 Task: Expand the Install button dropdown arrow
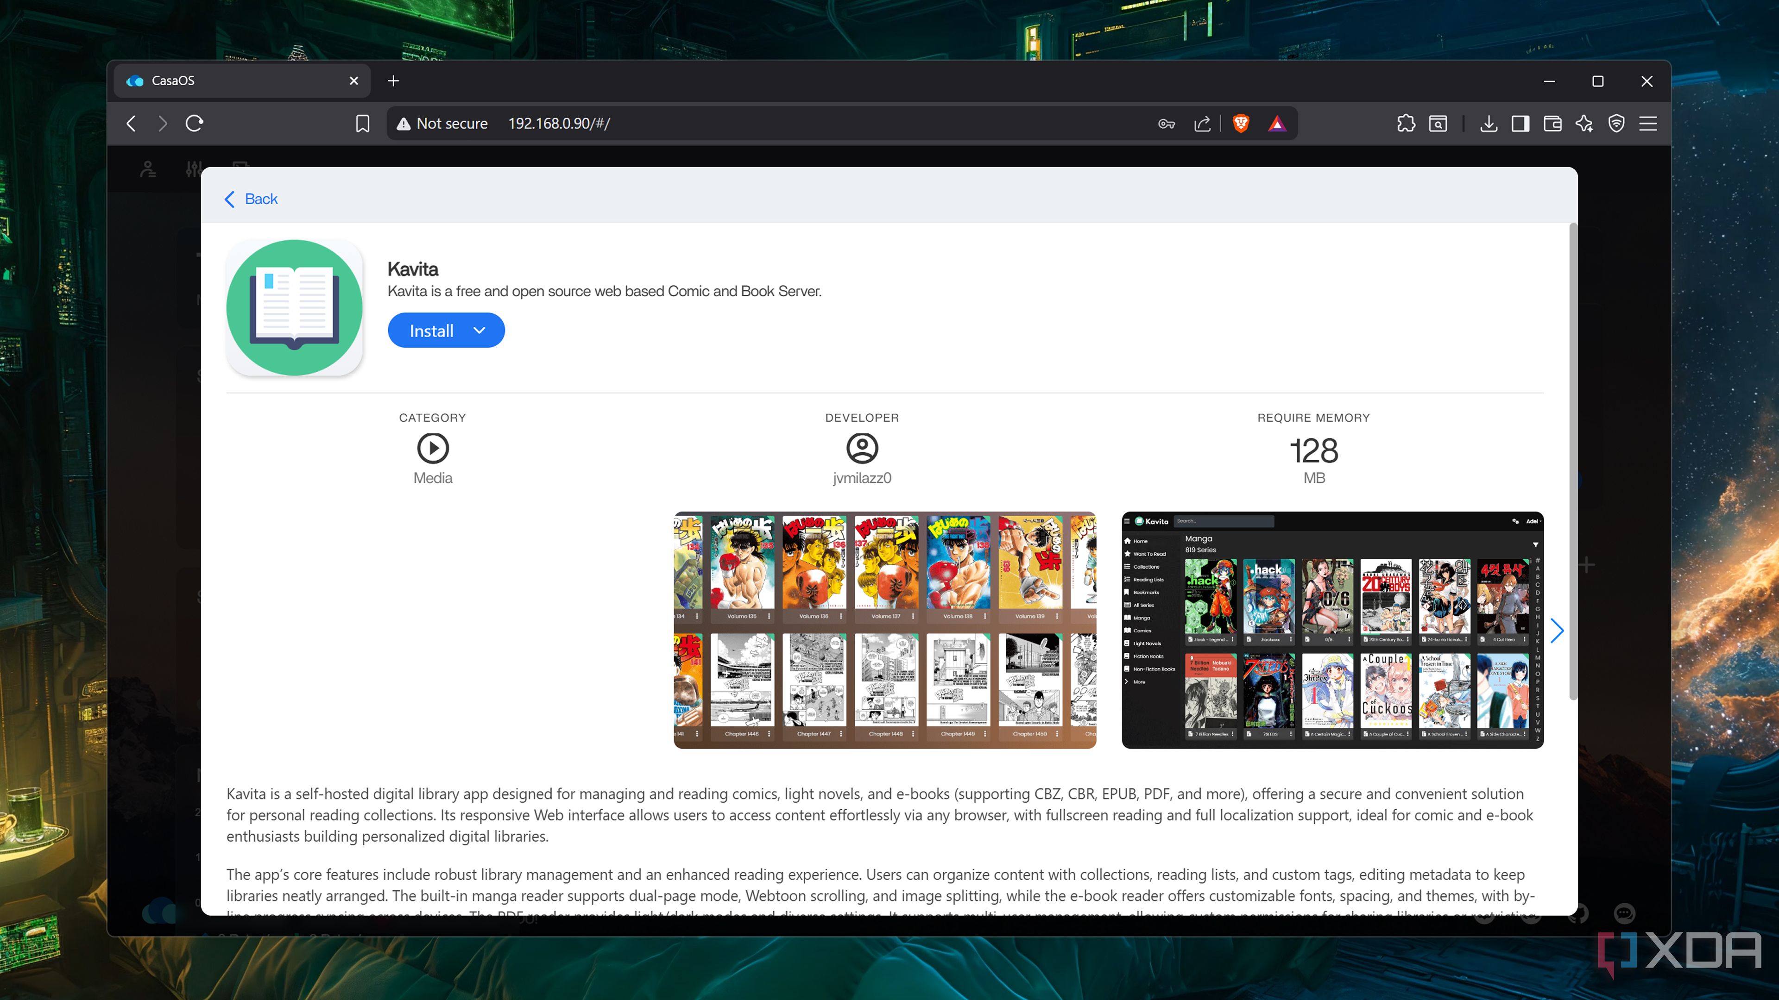[479, 331]
